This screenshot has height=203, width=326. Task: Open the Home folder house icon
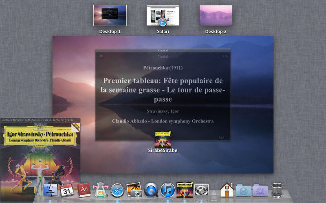tap(227, 190)
